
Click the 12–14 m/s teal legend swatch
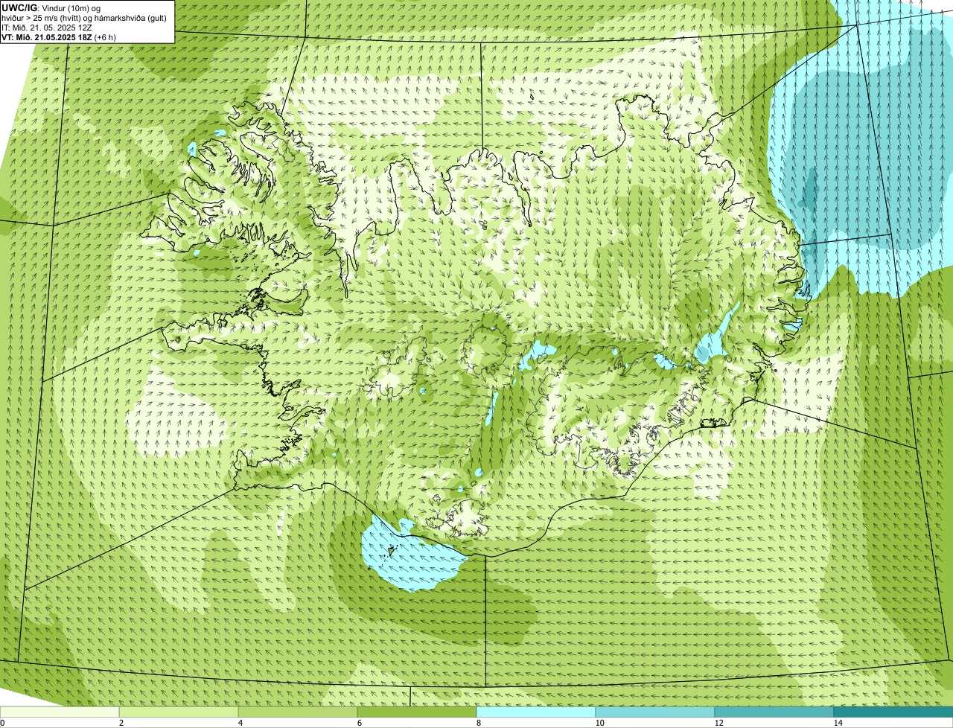(774, 712)
